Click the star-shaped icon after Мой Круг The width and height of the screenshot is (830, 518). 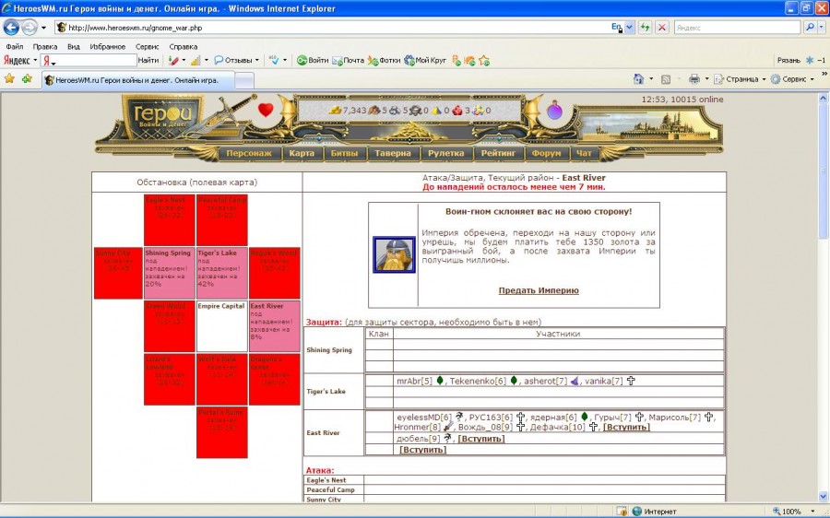pyautogui.click(x=484, y=61)
